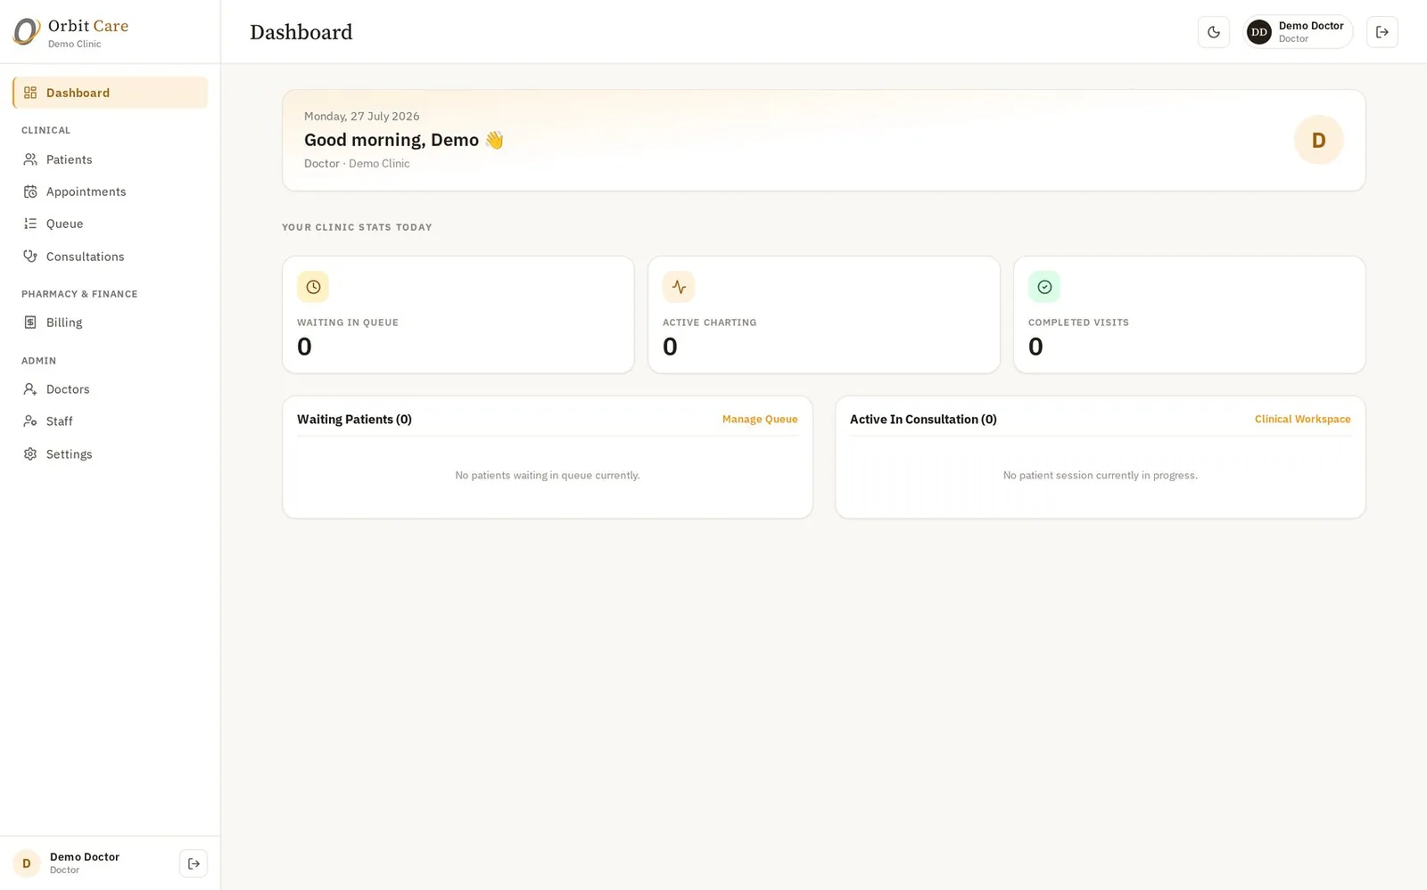The image size is (1427, 890).
Task: Select the Staff menu item
Action: [x=111, y=421]
